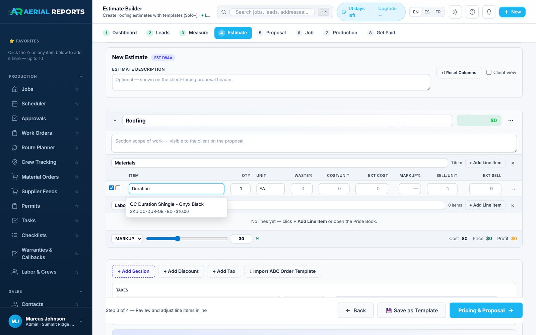Favorite Permits with its star
536x335 pixels.
tap(77, 206)
